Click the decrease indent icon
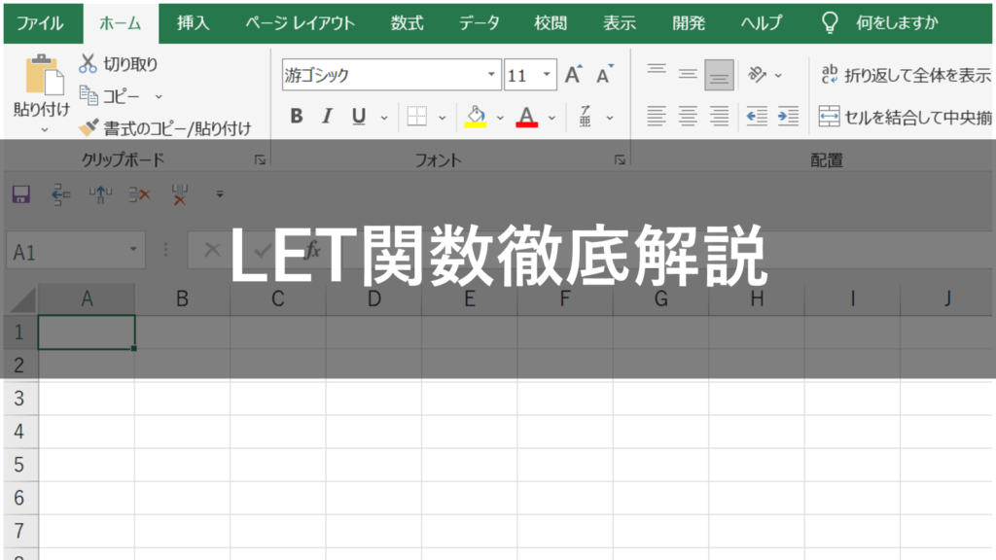This screenshot has height=560, width=996. [757, 117]
